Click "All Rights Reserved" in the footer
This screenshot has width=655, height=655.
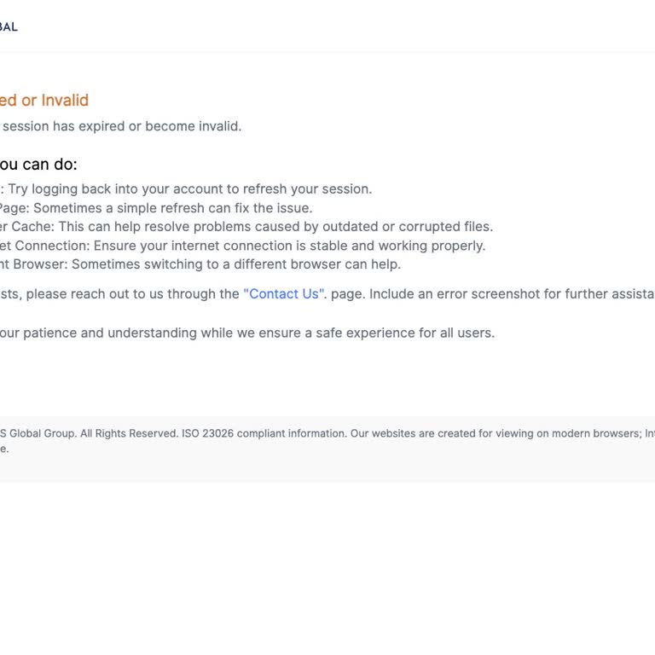point(129,433)
